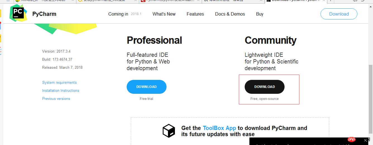373x145 pixels.
Task: Click the Released: March 7, 2018 text
Action: coord(62,68)
